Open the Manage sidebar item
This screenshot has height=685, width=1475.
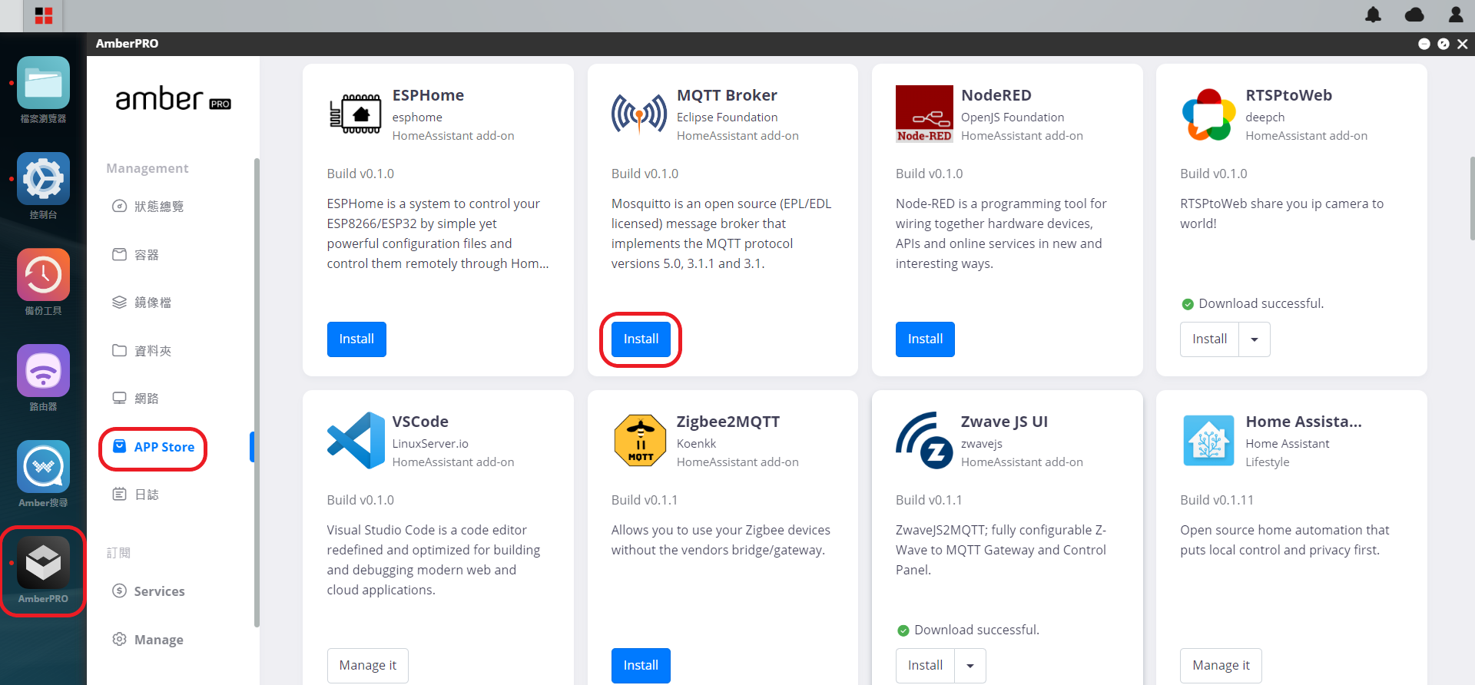click(158, 640)
